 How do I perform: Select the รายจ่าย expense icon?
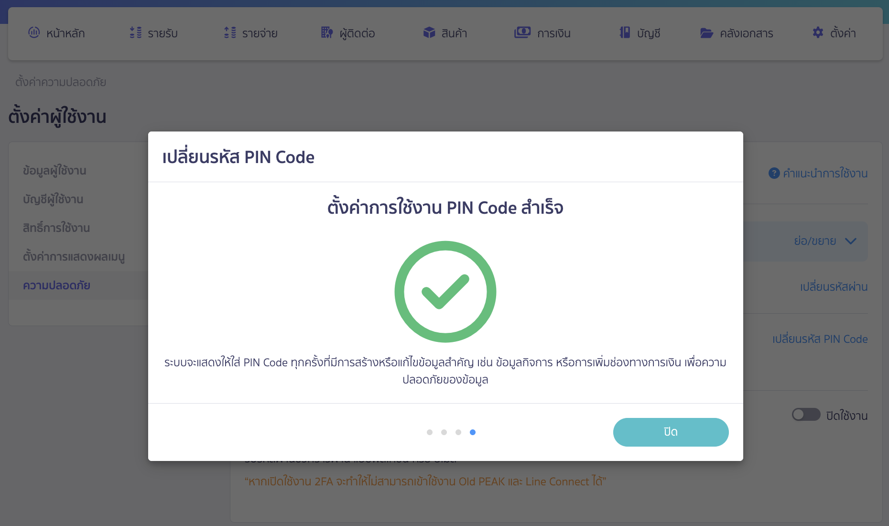[229, 33]
